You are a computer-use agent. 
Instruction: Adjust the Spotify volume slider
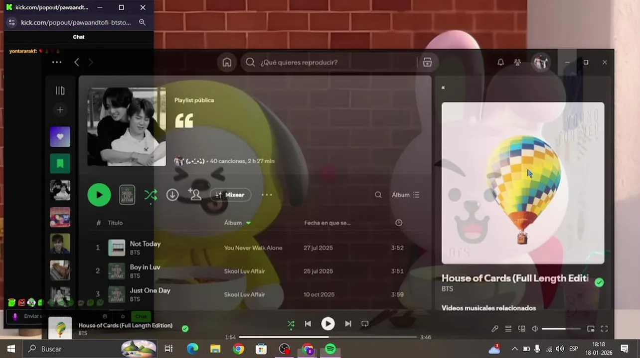561,329
